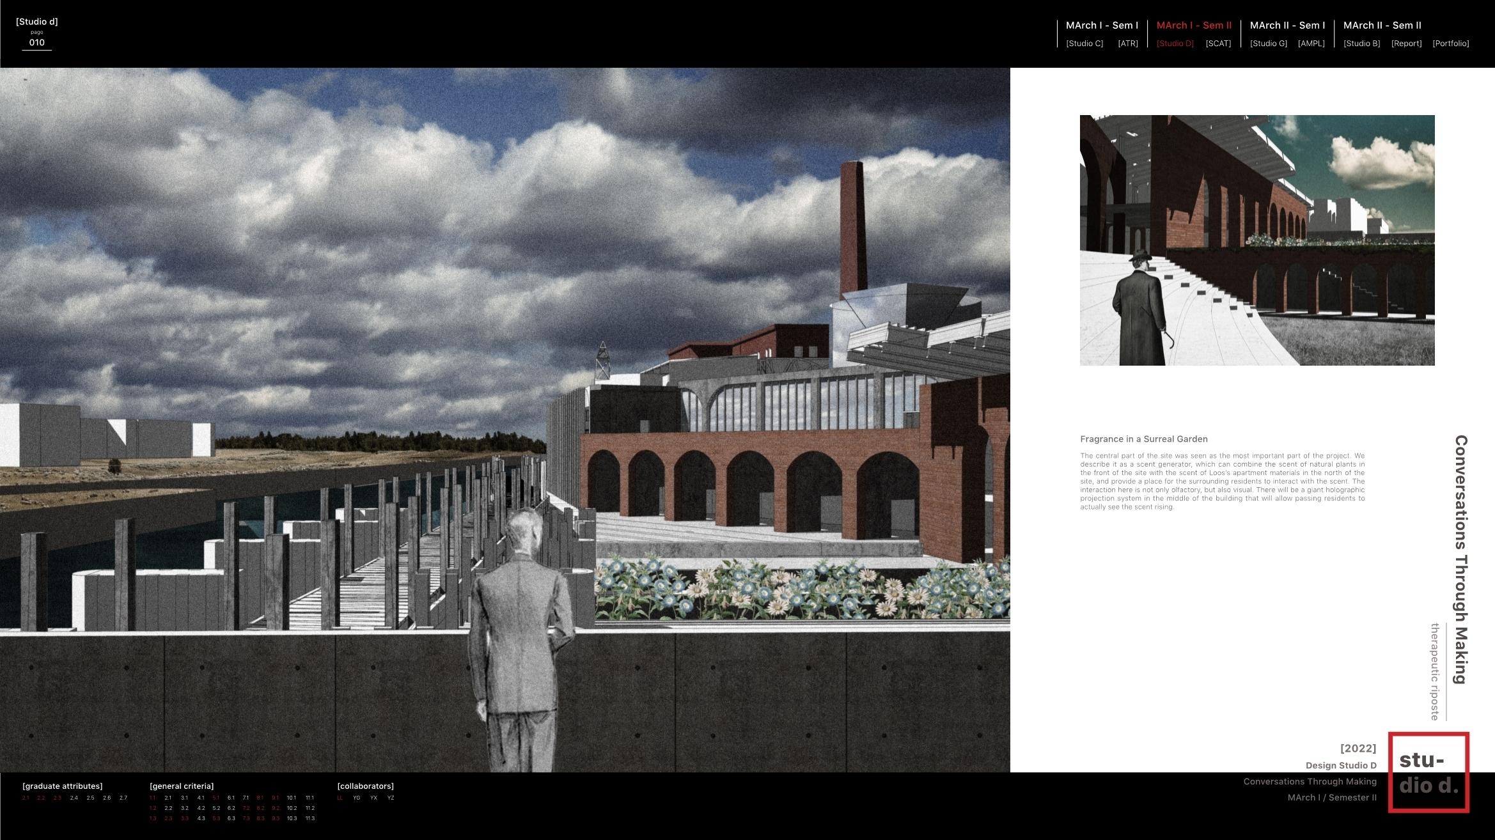Click the large waterfront collage image

(x=505, y=419)
